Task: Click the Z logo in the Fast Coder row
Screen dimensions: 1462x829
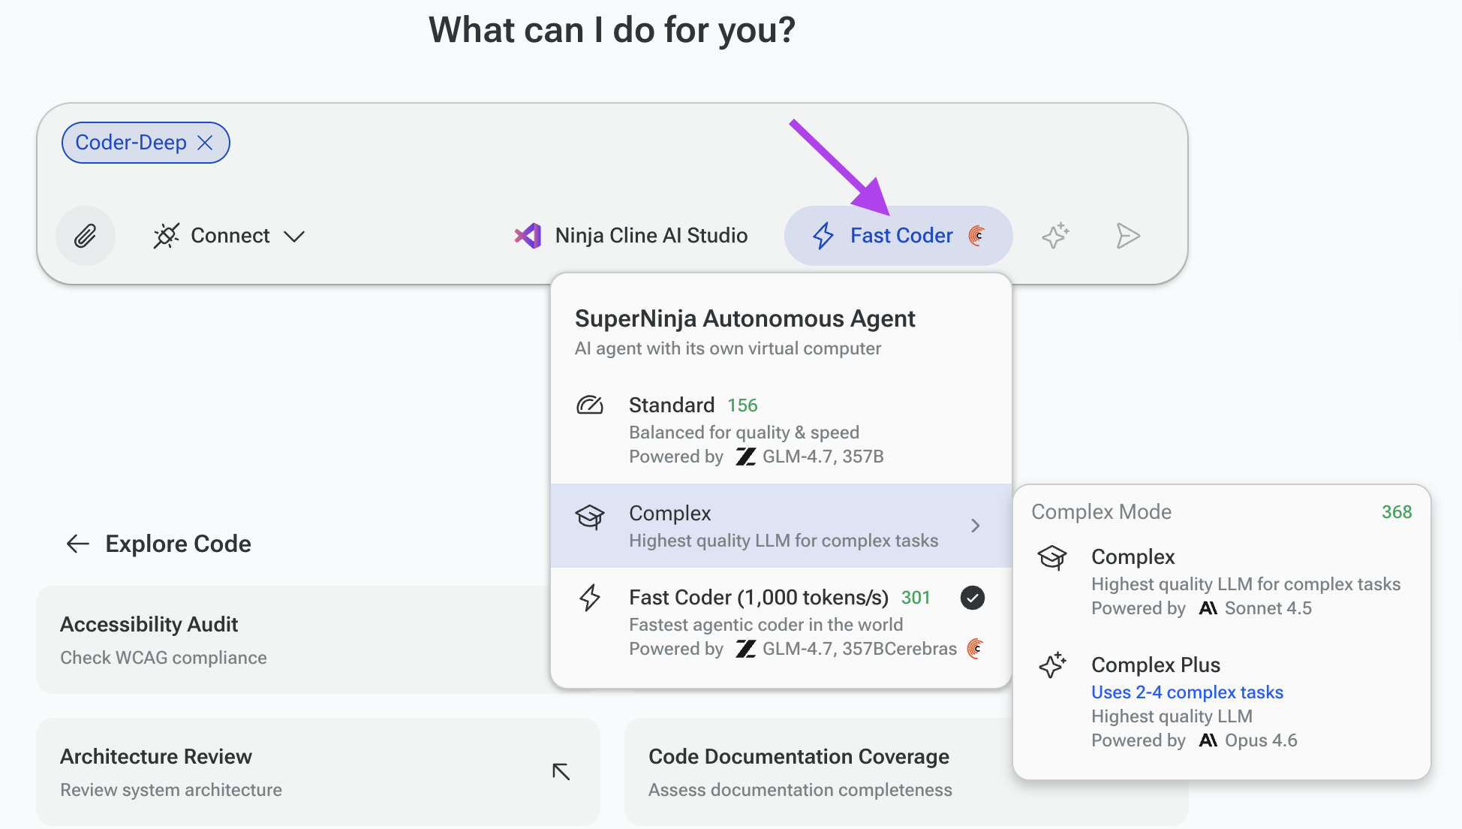Action: tap(745, 649)
